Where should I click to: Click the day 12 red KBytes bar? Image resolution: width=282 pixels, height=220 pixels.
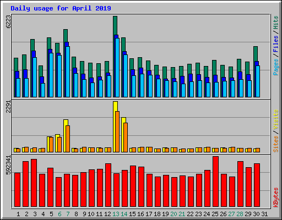coord(108,185)
